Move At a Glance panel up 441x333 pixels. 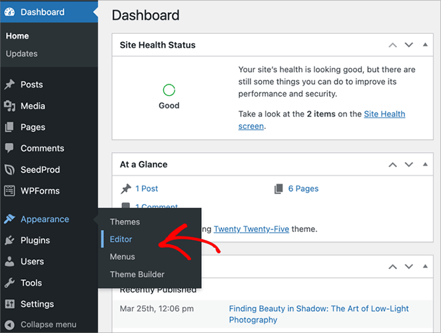pos(392,164)
